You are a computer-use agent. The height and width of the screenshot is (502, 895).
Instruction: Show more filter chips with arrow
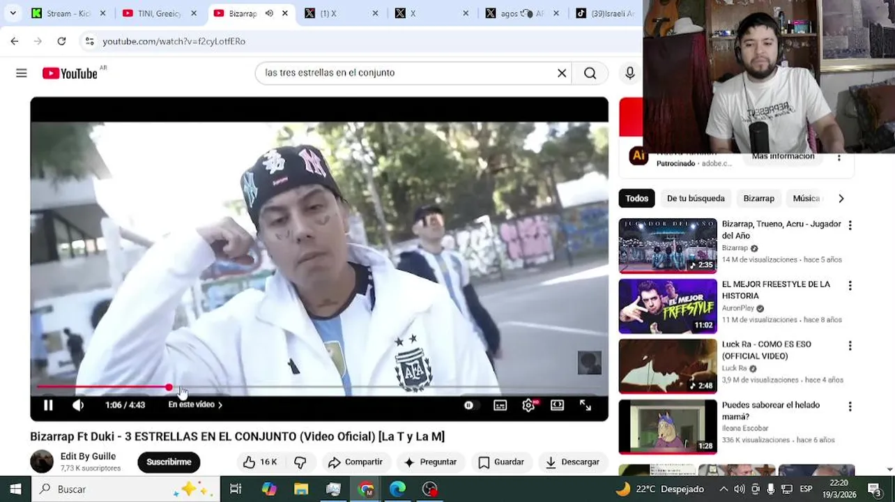point(841,198)
